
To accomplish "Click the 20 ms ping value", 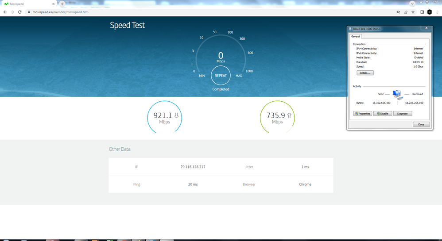I will (193, 184).
